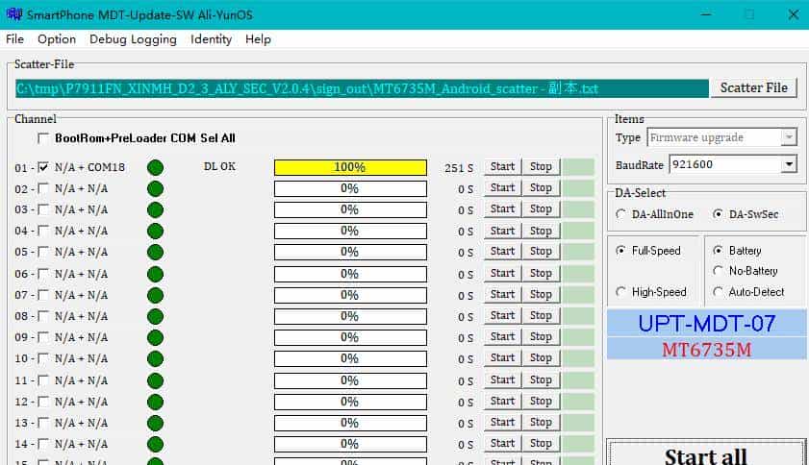This screenshot has height=465, width=809.
Task: Click the green status circle for channel 09
Action: [x=155, y=337]
